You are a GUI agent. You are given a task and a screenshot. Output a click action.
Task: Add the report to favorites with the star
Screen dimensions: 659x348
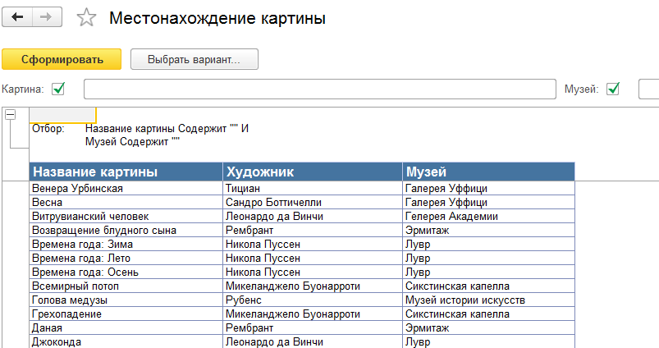click(86, 18)
